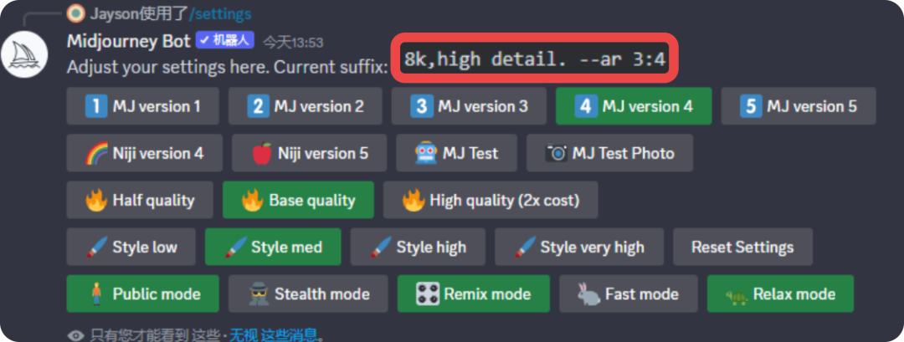Set Style low option
The image size is (904, 342).
131,247
